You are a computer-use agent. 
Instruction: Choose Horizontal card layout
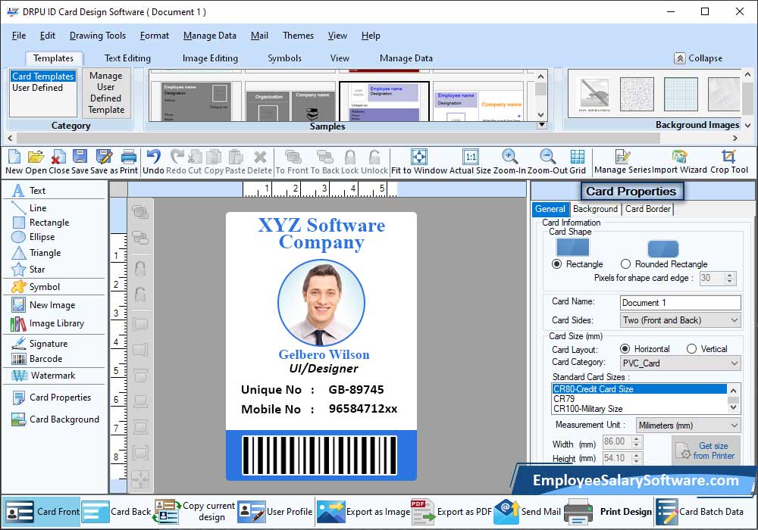click(625, 348)
